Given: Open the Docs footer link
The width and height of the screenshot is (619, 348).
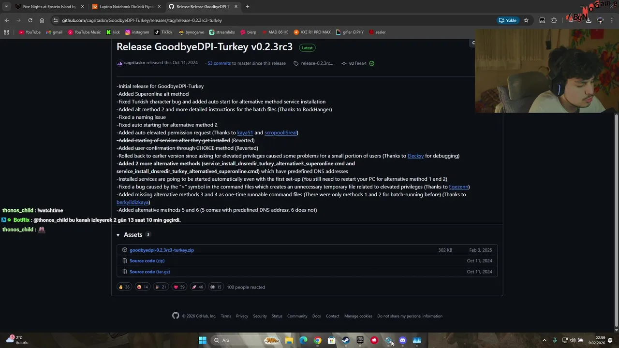Looking at the screenshot, I should pyautogui.click(x=316, y=316).
